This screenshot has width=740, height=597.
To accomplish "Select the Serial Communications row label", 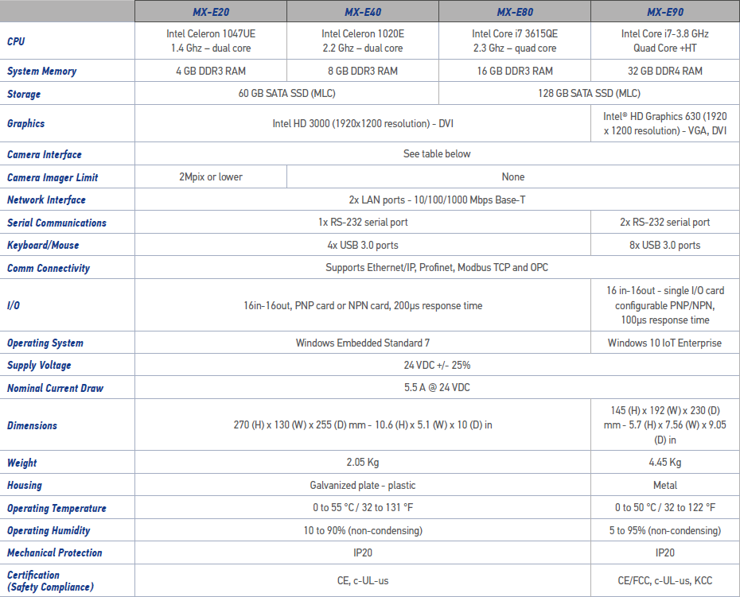I will coord(56,223).
